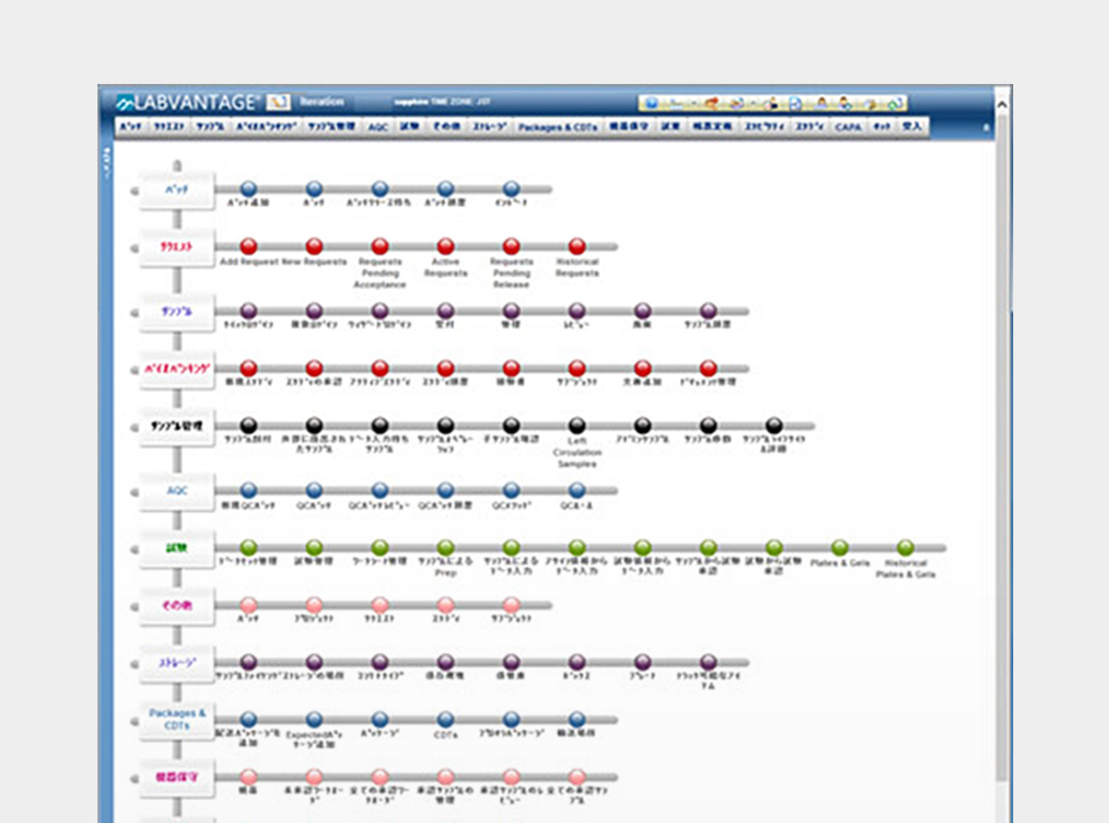Collapse the バッチ row using its left handle
This screenshot has width=1109, height=823.
point(133,189)
